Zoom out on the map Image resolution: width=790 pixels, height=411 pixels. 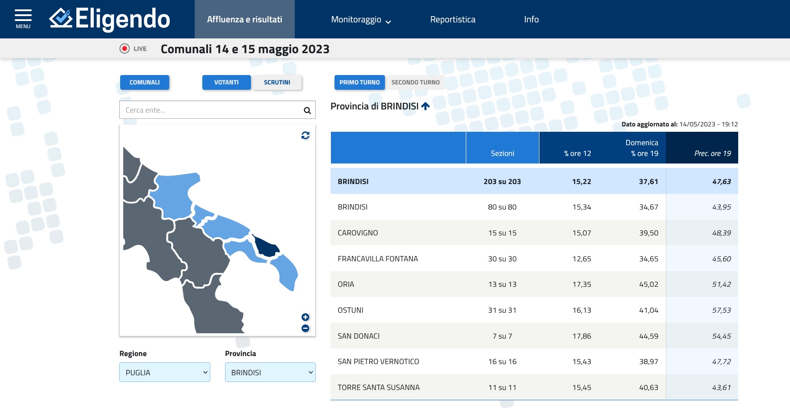point(305,328)
